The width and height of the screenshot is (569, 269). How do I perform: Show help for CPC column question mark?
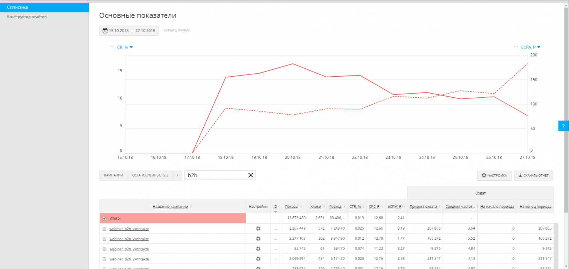click(x=382, y=207)
